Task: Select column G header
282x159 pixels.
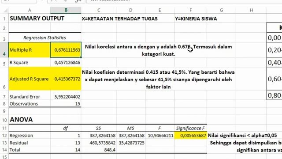Action: coord(221,10)
